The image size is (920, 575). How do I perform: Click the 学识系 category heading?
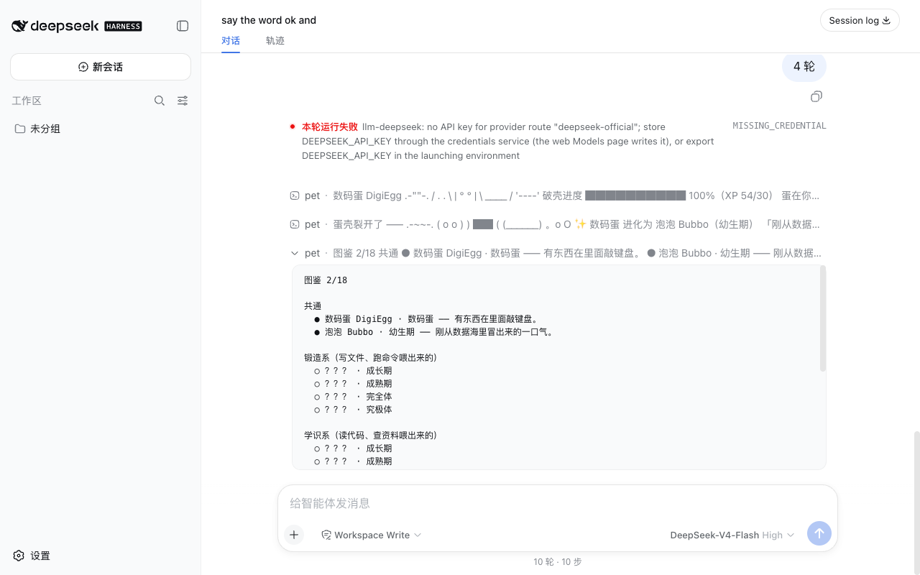pyautogui.click(x=371, y=436)
